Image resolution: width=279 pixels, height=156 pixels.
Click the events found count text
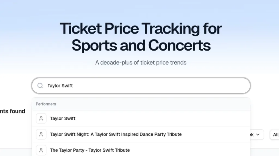click(13, 111)
